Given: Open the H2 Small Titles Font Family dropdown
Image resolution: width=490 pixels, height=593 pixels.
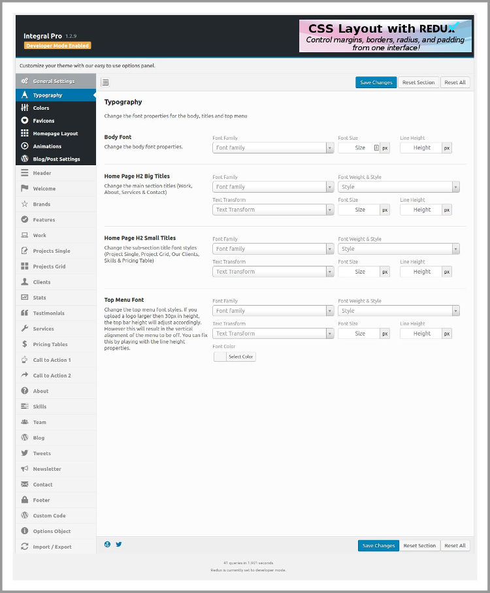Looking at the screenshot, I should click(x=273, y=249).
